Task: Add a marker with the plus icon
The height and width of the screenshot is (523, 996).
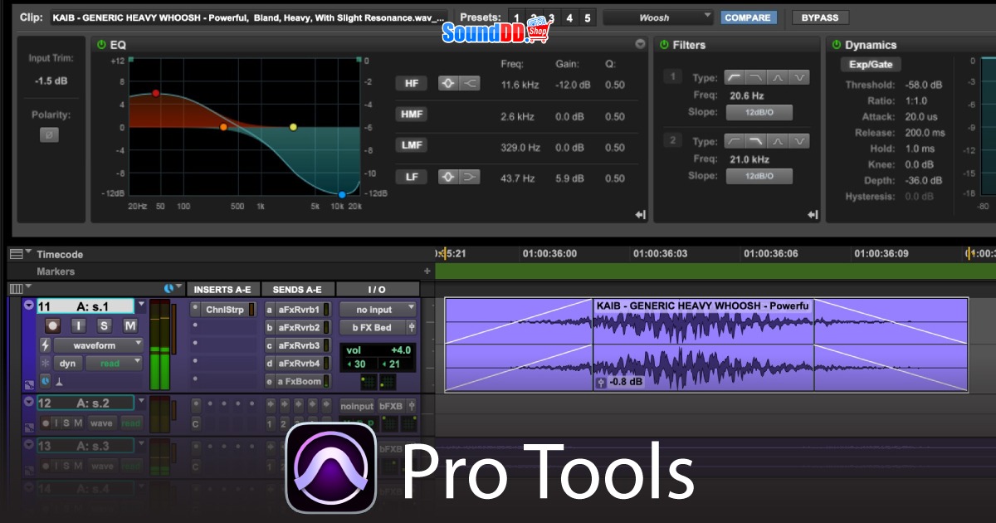Action: point(427,271)
